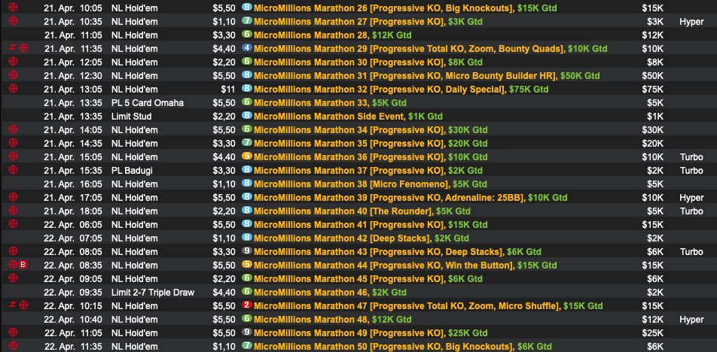Open Marathon 50 Big Knockouts $6K Gtd
This screenshot has width=717, height=352.
pyautogui.click(x=402, y=347)
